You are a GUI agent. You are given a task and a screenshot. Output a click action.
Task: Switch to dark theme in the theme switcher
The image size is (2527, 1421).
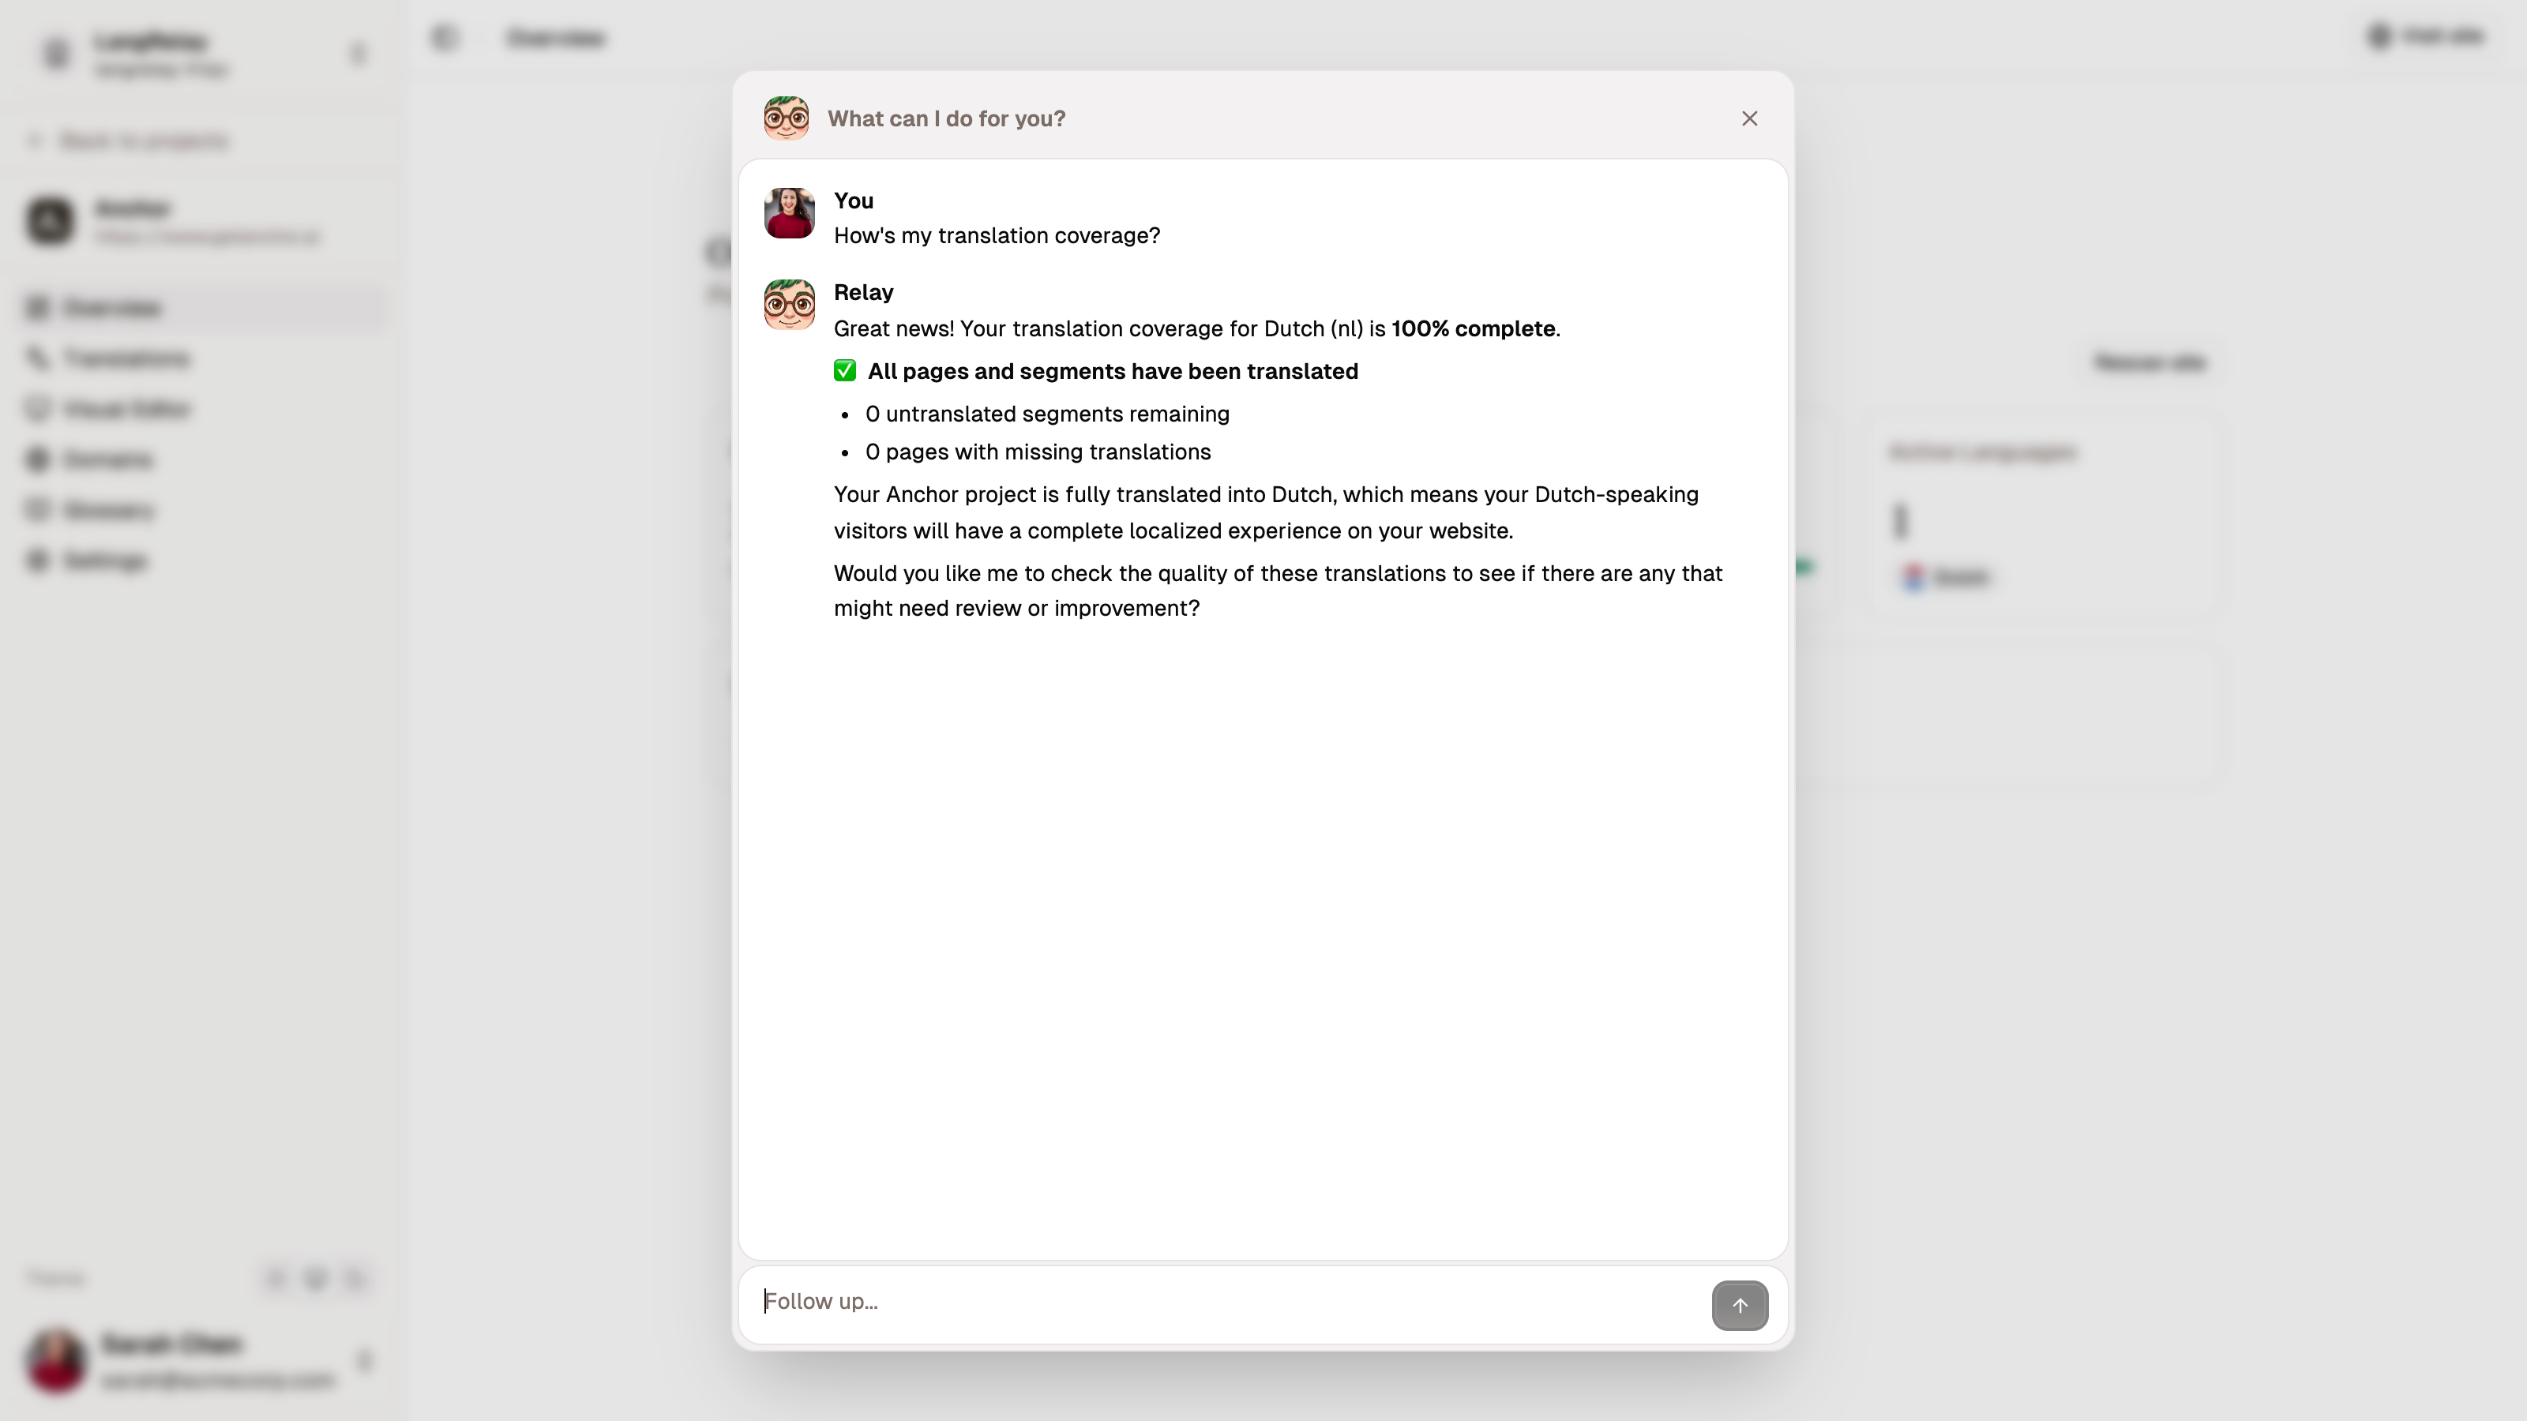[x=315, y=1278]
